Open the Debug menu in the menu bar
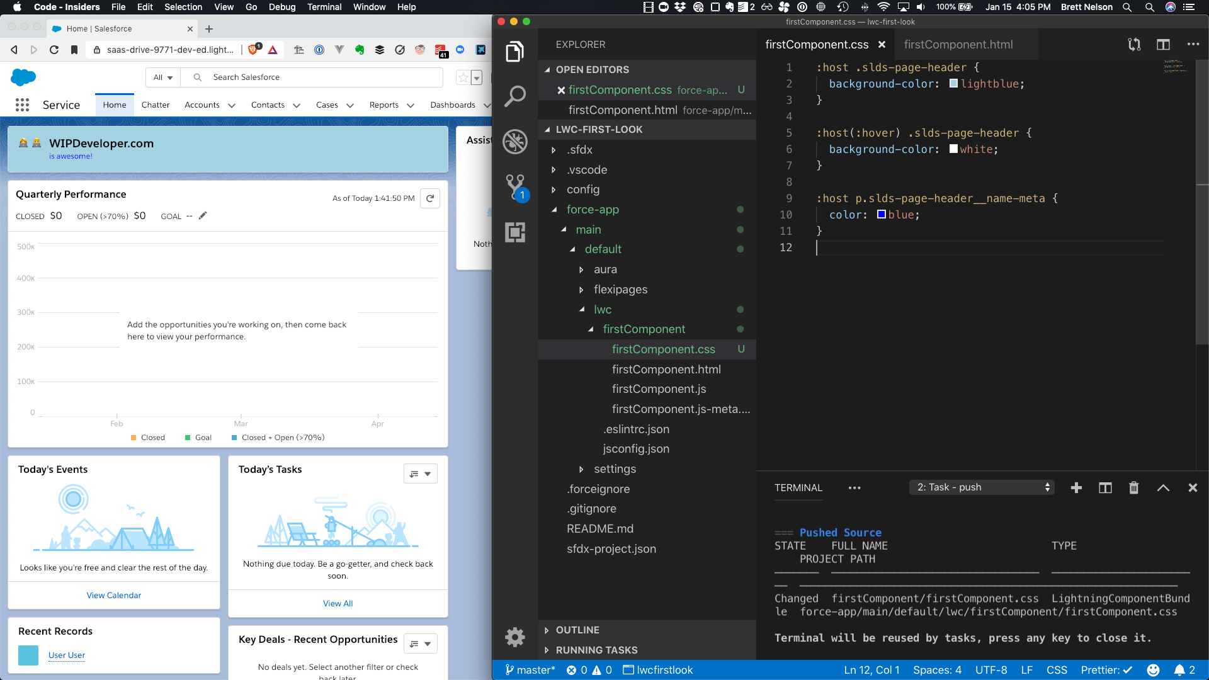The height and width of the screenshot is (680, 1209). 282,7
